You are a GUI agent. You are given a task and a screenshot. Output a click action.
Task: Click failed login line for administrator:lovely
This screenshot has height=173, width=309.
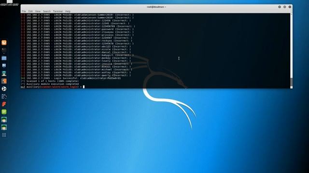pos(76,61)
